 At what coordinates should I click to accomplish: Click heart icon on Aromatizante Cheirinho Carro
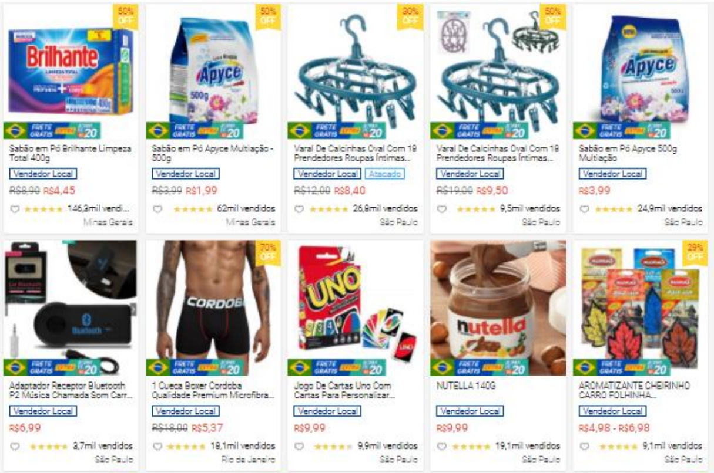coord(584,447)
